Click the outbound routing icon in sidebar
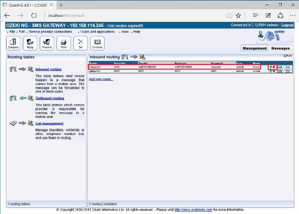The width and height of the screenshot is (299, 214). [21, 98]
